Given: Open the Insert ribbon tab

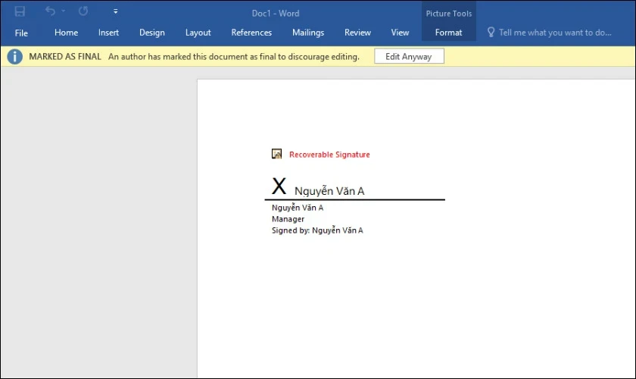Looking at the screenshot, I should click(x=108, y=33).
